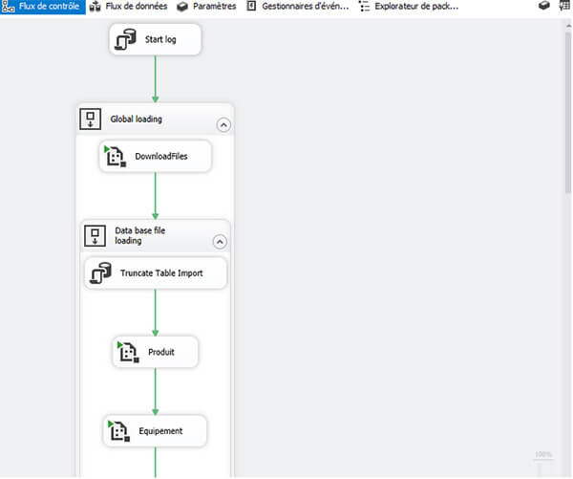Click the 100% zoom level control

pyautogui.click(x=542, y=454)
